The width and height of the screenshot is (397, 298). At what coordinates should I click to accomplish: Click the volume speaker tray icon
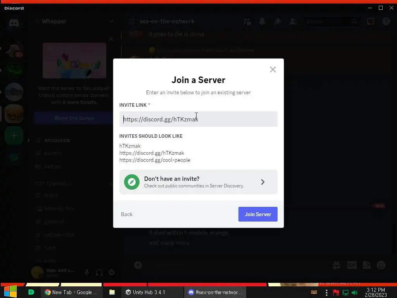tap(355, 293)
